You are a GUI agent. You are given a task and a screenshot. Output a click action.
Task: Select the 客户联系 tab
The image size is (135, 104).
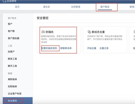click(x=105, y=7)
